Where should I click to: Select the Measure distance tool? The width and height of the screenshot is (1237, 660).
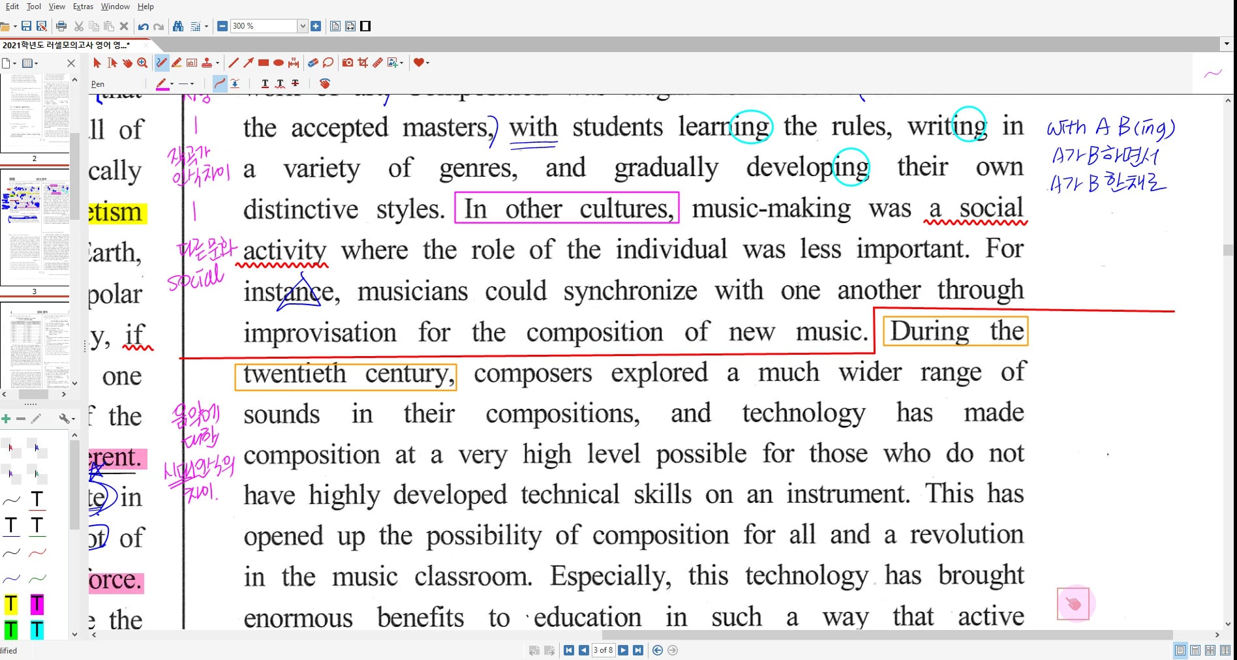point(378,63)
